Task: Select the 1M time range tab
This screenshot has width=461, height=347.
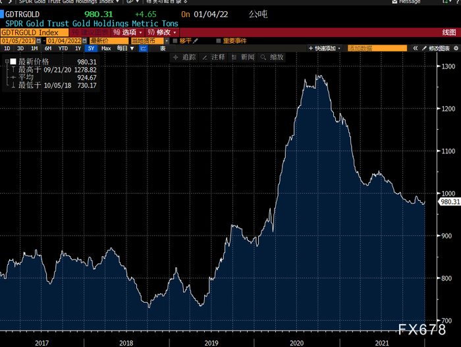Action: point(34,48)
